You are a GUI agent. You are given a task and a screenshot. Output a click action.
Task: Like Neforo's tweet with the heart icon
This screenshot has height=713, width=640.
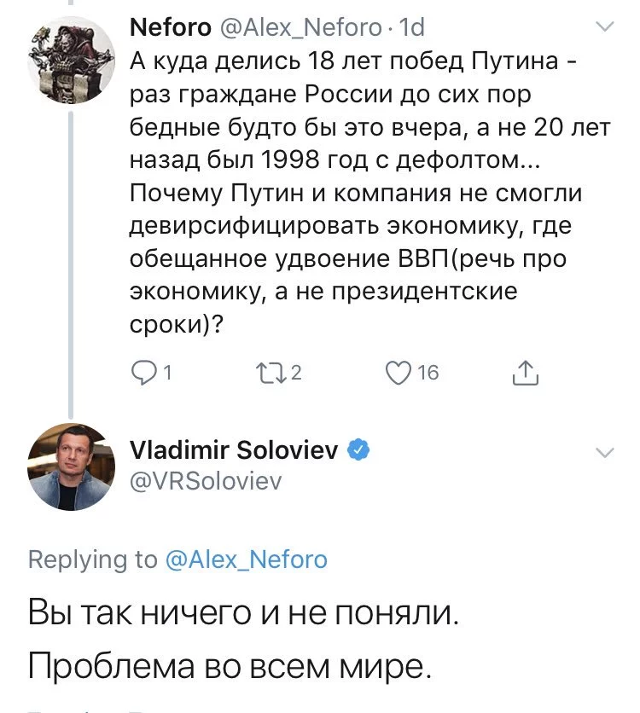tap(399, 373)
